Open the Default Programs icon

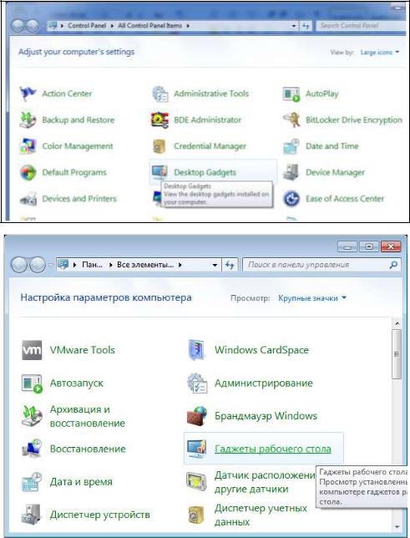pos(28,172)
